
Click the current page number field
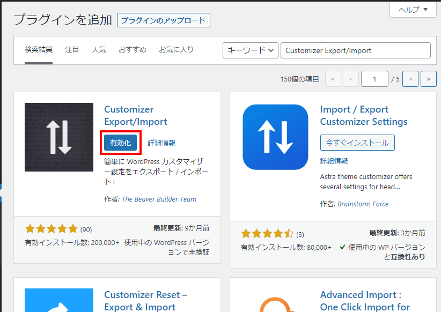click(x=374, y=79)
